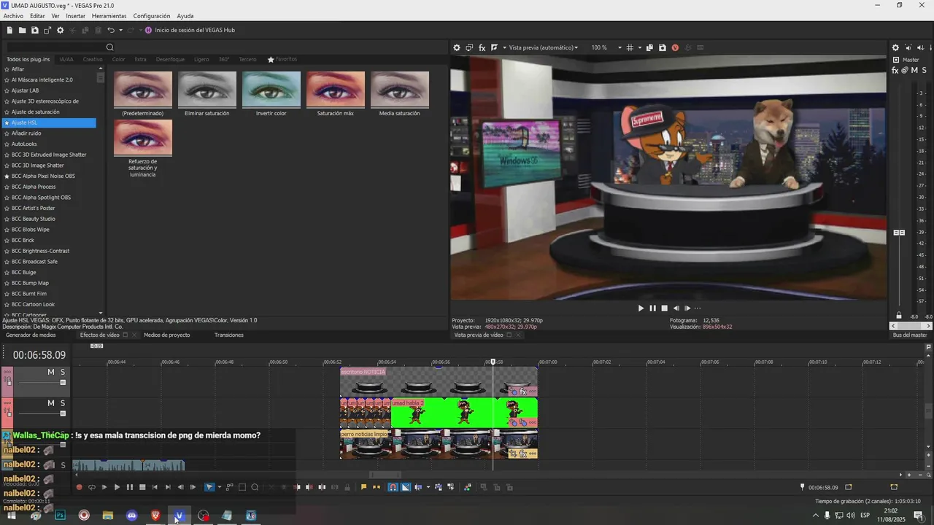The width and height of the screenshot is (934, 525).
Task: Adjust the master bus volume fader
Action: (x=900, y=233)
